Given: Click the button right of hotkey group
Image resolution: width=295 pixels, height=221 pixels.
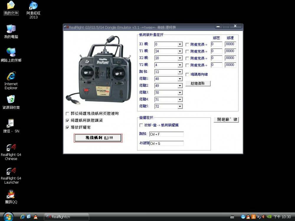Looking at the screenshot, I should click(226, 120).
